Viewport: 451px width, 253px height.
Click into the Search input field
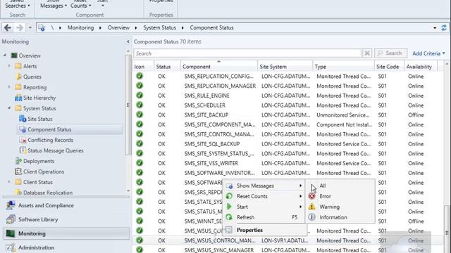coord(247,53)
